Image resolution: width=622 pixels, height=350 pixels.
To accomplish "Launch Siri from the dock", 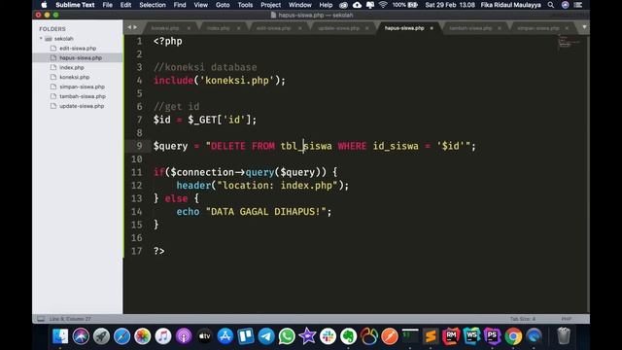I will point(81,336).
